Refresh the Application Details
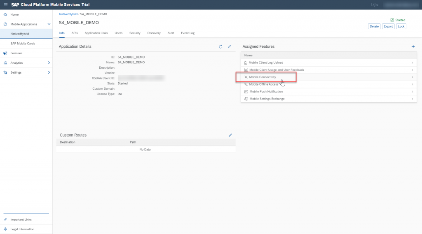 click(x=221, y=47)
